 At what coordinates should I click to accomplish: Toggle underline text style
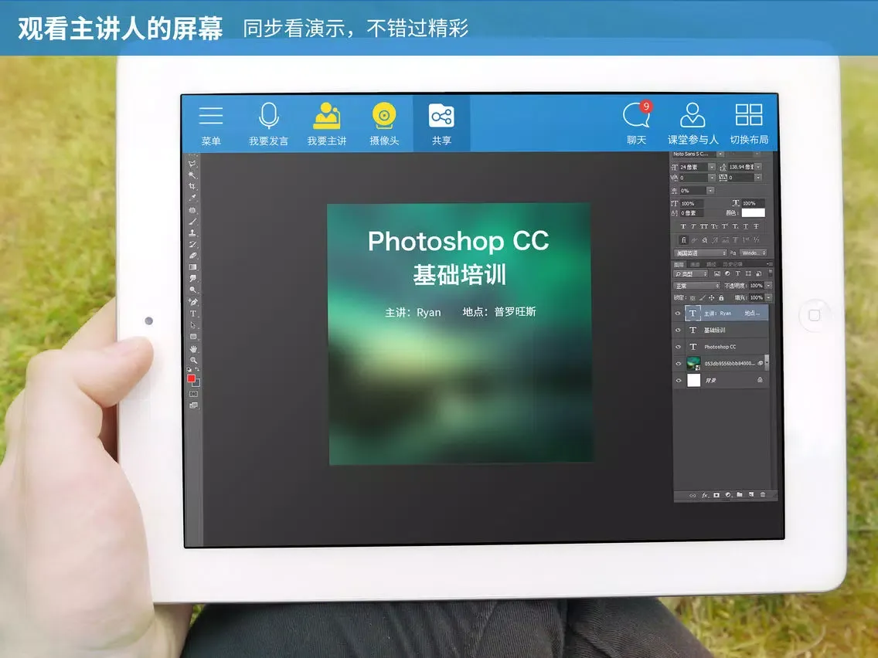coord(746,226)
